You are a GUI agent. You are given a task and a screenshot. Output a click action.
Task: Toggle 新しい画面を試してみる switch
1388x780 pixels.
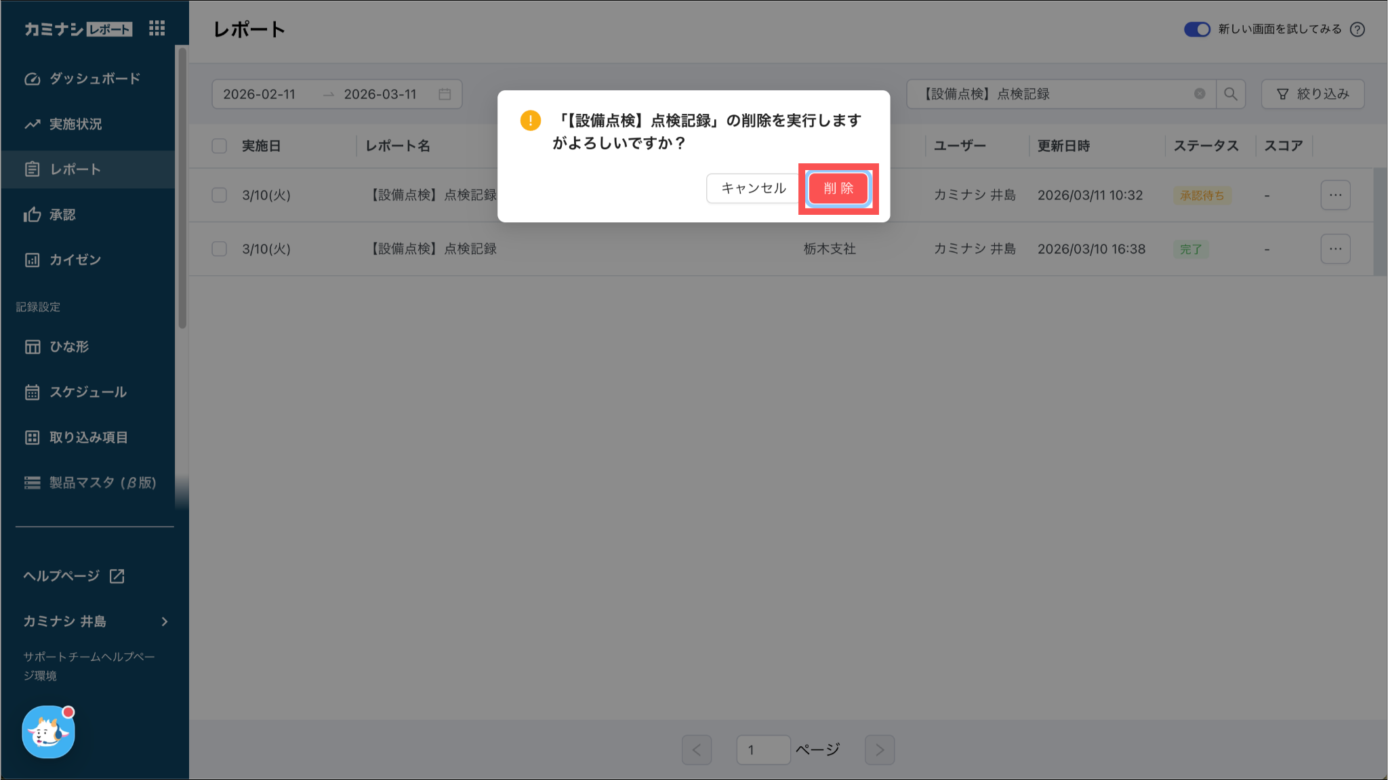pos(1197,29)
